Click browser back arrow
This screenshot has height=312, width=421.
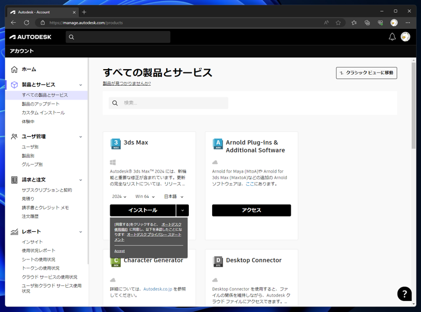pyautogui.click(x=13, y=23)
